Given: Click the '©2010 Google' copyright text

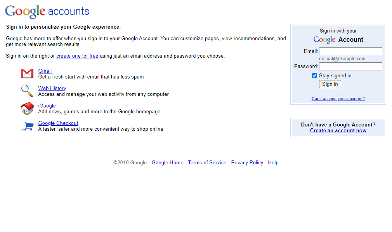Looking at the screenshot, I should click(x=130, y=162).
